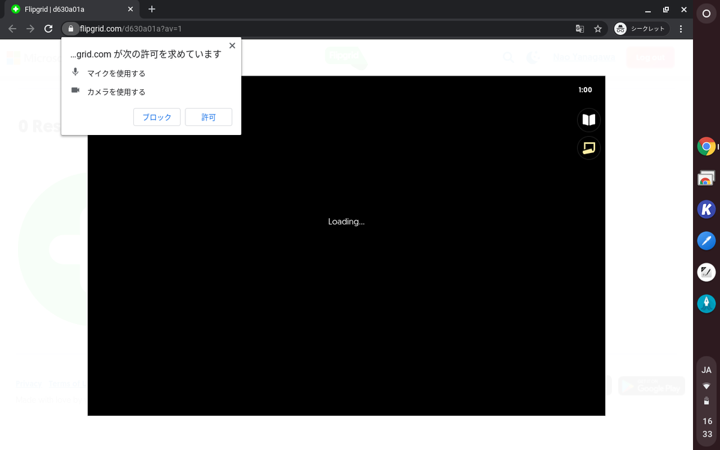Click the microphone icon in prompt

pyautogui.click(x=75, y=72)
